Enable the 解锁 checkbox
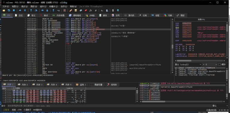230x113 pixels. pyautogui.click(x=219, y=64)
